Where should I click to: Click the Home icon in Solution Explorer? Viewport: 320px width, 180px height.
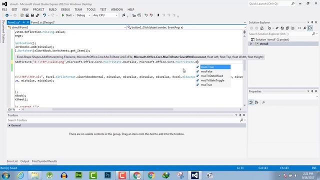click(x=262, y=28)
